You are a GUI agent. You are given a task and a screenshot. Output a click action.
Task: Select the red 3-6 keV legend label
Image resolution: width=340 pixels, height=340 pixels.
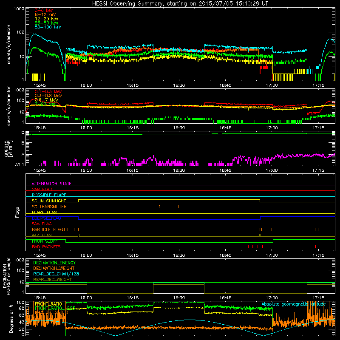pos(44,10)
